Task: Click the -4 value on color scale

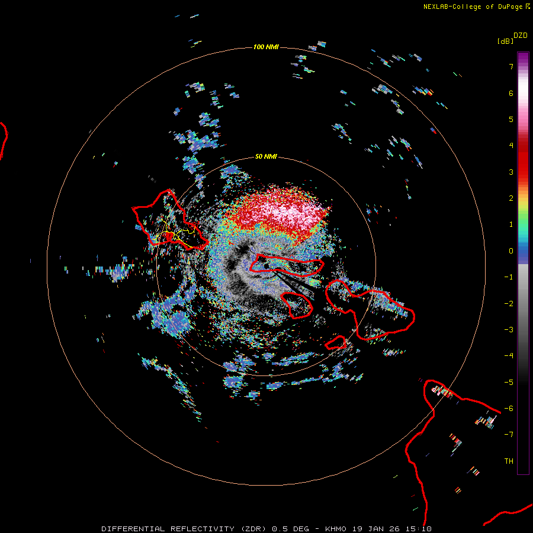Action: pos(509,356)
